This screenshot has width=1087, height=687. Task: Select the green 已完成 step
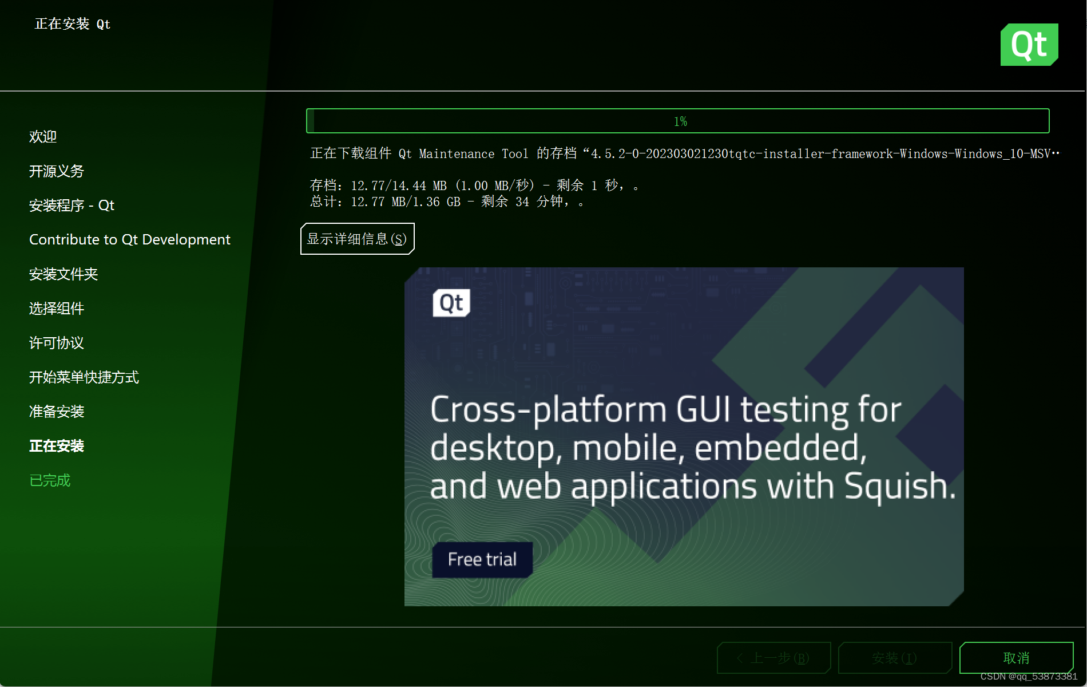click(x=50, y=480)
